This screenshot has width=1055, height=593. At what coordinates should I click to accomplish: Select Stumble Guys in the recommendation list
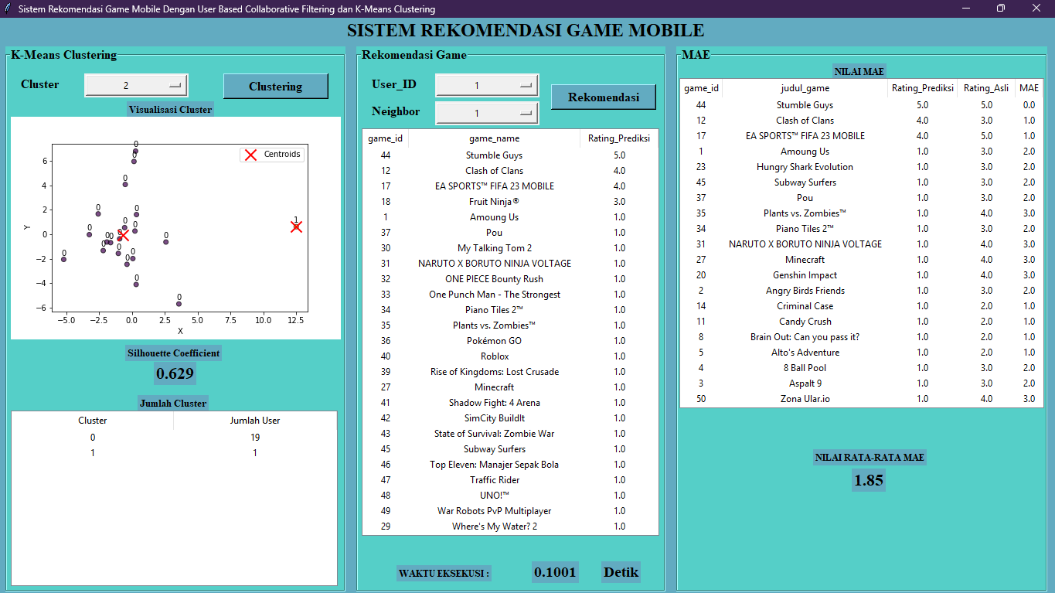pos(494,155)
